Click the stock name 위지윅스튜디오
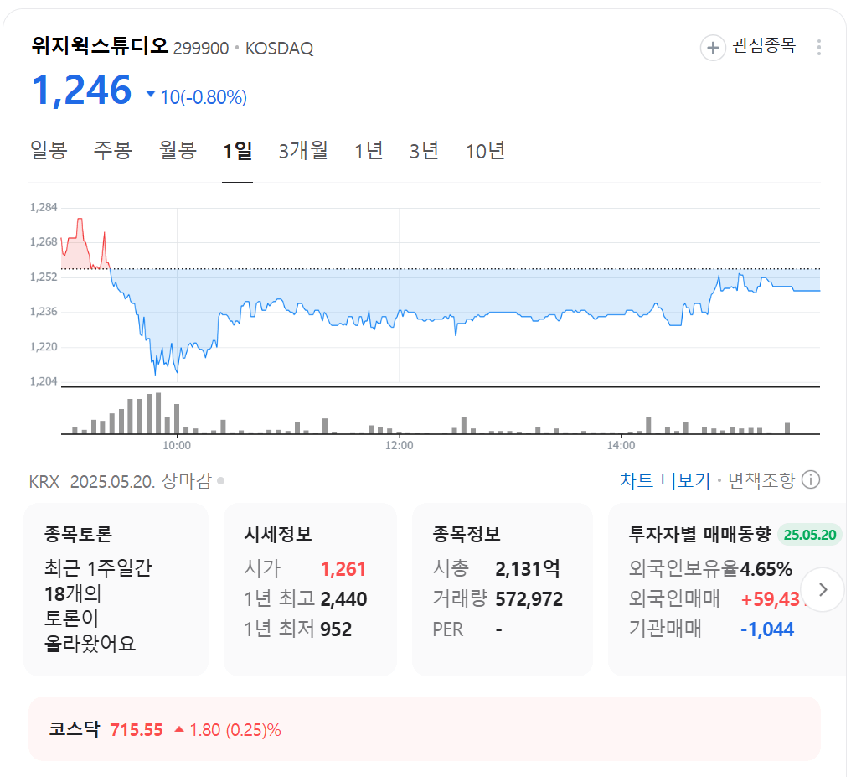The image size is (851, 777). [x=100, y=45]
